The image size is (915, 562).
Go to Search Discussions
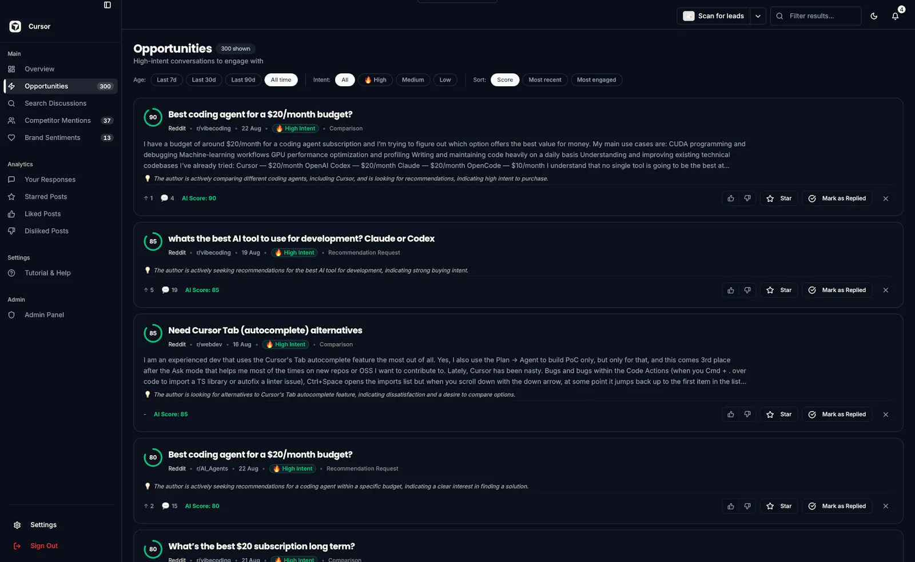pos(61,103)
